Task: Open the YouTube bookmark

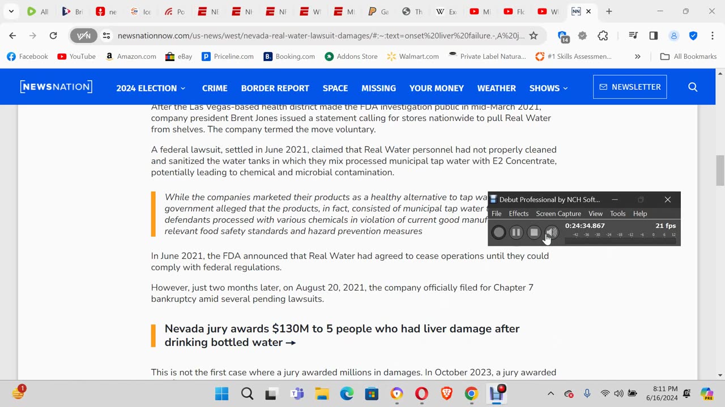Action: coord(76,57)
